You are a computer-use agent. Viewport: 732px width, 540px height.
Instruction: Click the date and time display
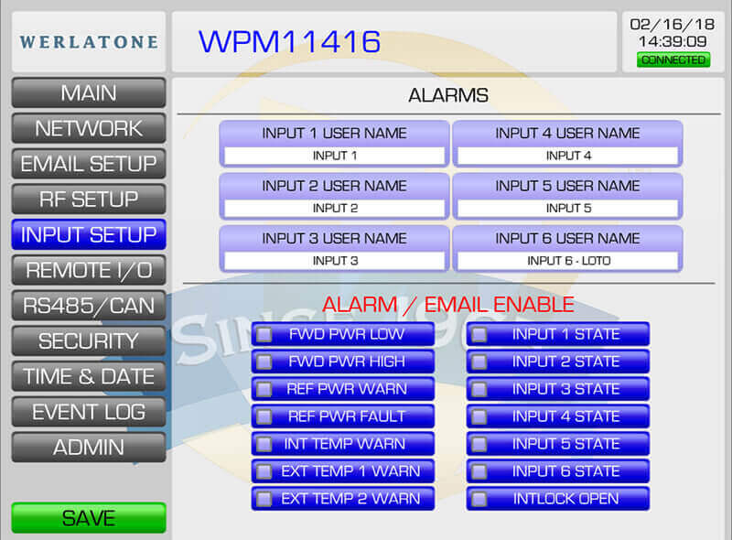coord(673,33)
